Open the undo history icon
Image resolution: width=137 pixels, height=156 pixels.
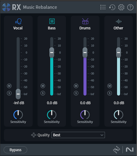(112, 7)
